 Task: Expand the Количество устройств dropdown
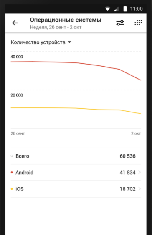tap(41, 42)
